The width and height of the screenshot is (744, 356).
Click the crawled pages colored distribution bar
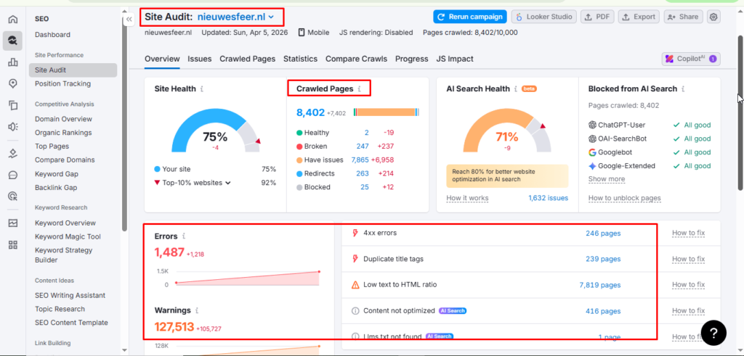[387, 112]
